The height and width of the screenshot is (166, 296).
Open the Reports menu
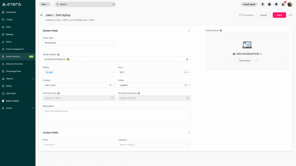click(10, 78)
